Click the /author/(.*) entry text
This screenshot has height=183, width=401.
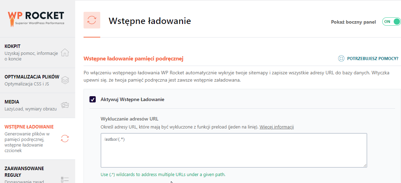(114, 139)
